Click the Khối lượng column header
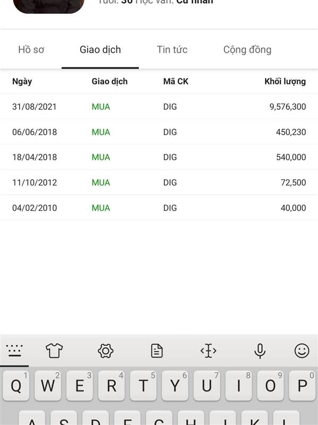The height and width of the screenshot is (425, 318). click(285, 81)
